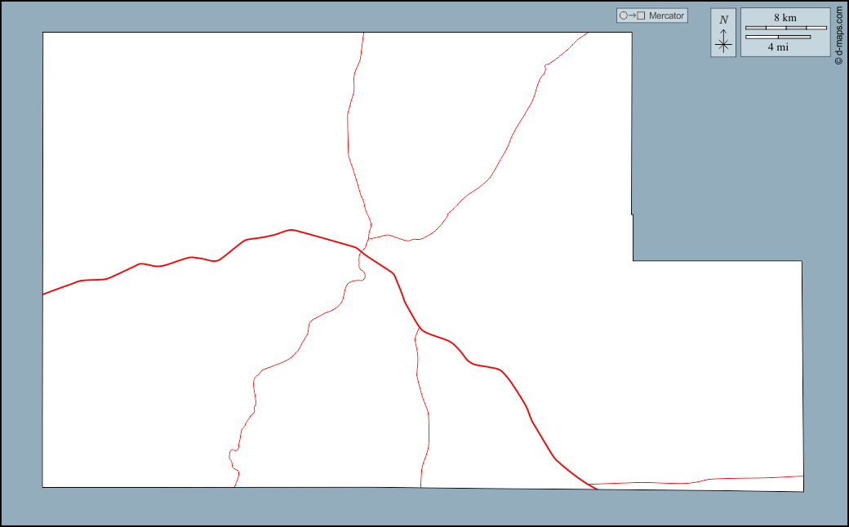This screenshot has height=527, width=849.
Task: Click the letter N on the compass
Action: pyautogui.click(x=724, y=20)
